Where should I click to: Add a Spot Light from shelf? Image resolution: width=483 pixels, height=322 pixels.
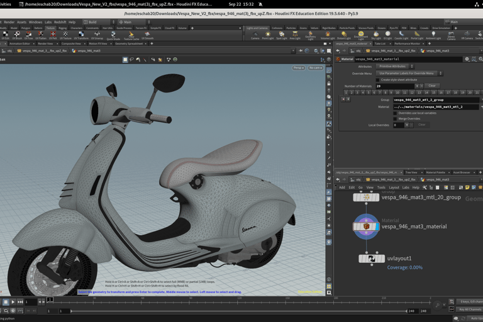click(x=281, y=35)
